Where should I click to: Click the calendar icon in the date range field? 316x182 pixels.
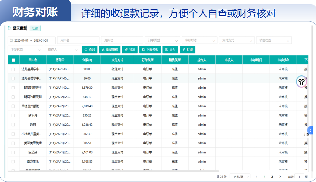[11, 40]
